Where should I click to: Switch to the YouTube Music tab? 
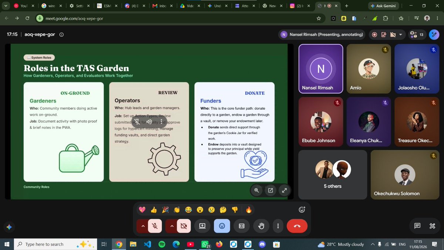pos(24,6)
